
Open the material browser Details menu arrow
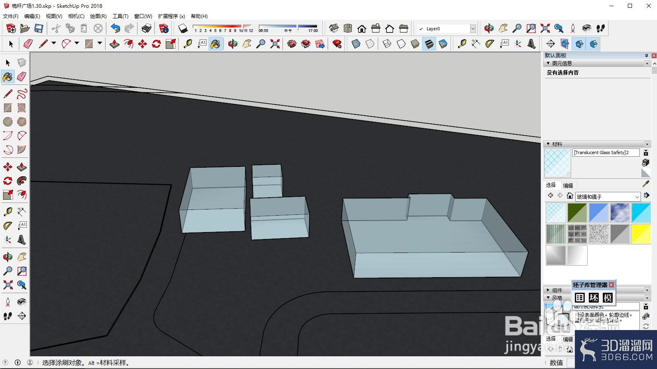click(646, 196)
